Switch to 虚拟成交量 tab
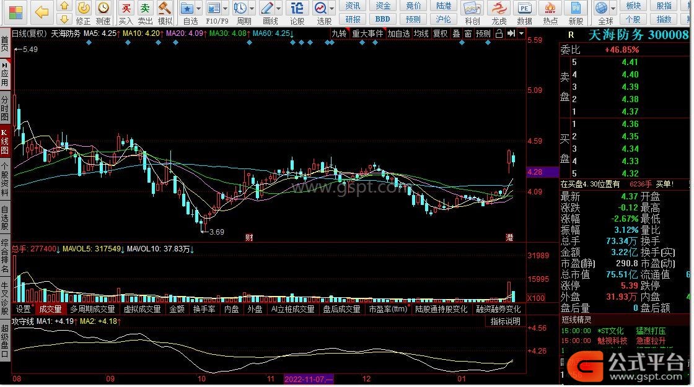Screen dimensions: 694x387 (x=142, y=309)
